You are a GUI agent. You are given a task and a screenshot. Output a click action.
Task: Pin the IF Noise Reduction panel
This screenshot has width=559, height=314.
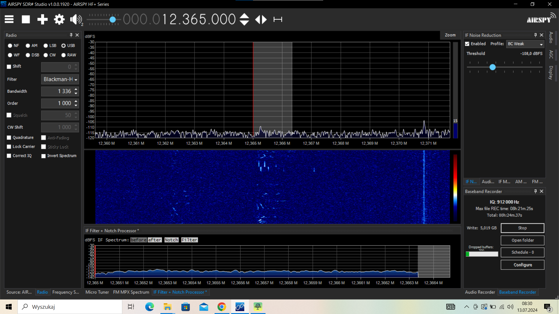(535, 35)
